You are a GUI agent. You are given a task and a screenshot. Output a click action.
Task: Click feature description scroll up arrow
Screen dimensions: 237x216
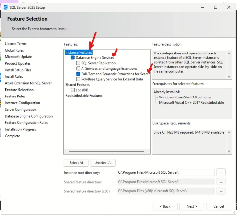pyautogui.click(x=229, y=53)
